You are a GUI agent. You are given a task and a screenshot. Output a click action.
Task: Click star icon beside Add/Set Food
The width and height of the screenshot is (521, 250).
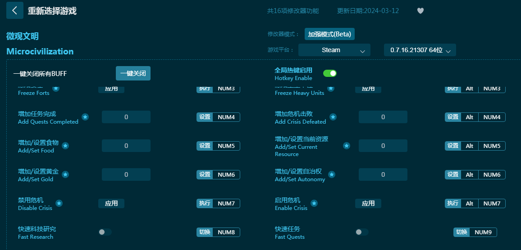click(65, 146)
